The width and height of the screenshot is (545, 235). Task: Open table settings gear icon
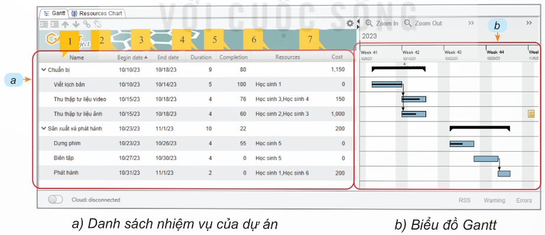tap(350, 24)
